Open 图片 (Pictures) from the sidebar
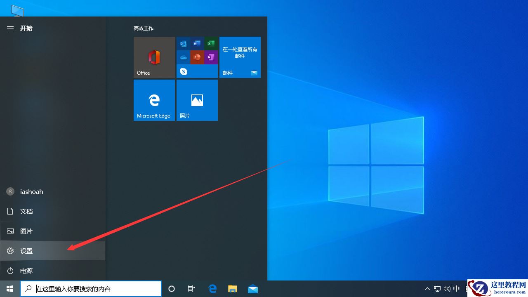The image size is (528, 297). click(26, 231)
